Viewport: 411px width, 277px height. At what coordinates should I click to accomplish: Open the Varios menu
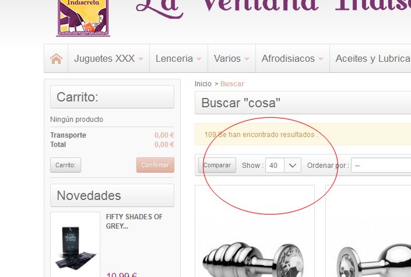click(227, 58)
